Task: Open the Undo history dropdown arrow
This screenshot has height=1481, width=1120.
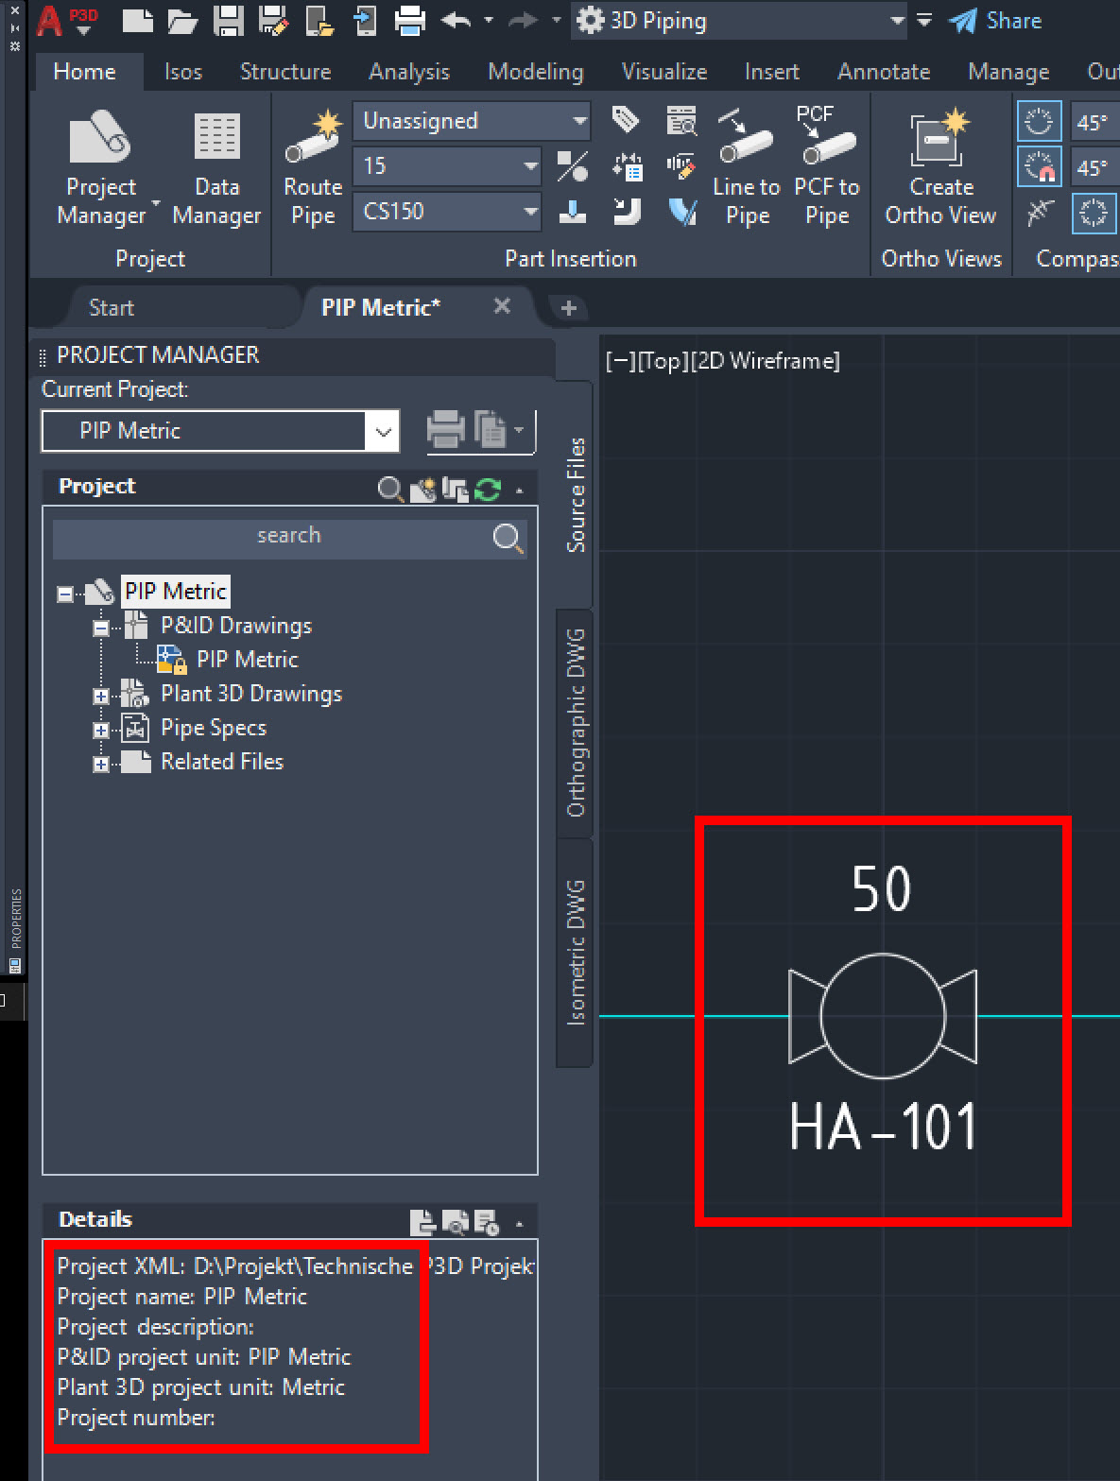Action: [x=488, y=20]
